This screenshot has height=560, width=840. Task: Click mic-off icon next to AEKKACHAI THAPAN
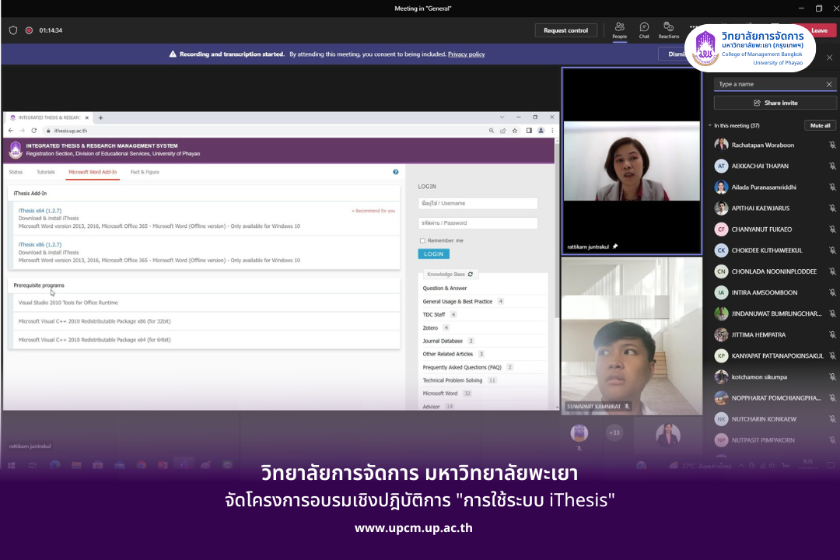pyautogui.click(x=832, y=166)
